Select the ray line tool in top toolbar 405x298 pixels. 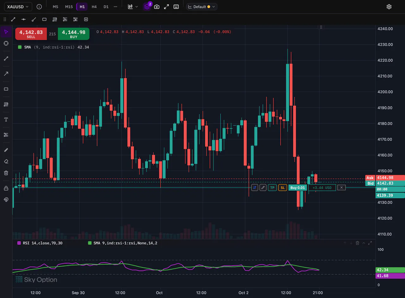pyautogui.click(x=34, y=19)
